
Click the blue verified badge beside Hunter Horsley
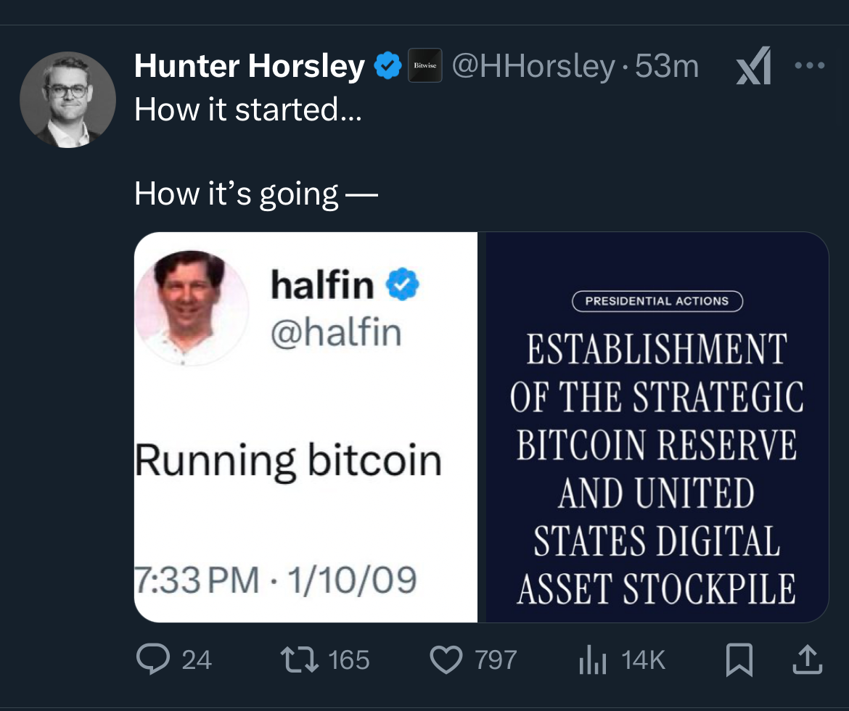click(x=387, y=67)
